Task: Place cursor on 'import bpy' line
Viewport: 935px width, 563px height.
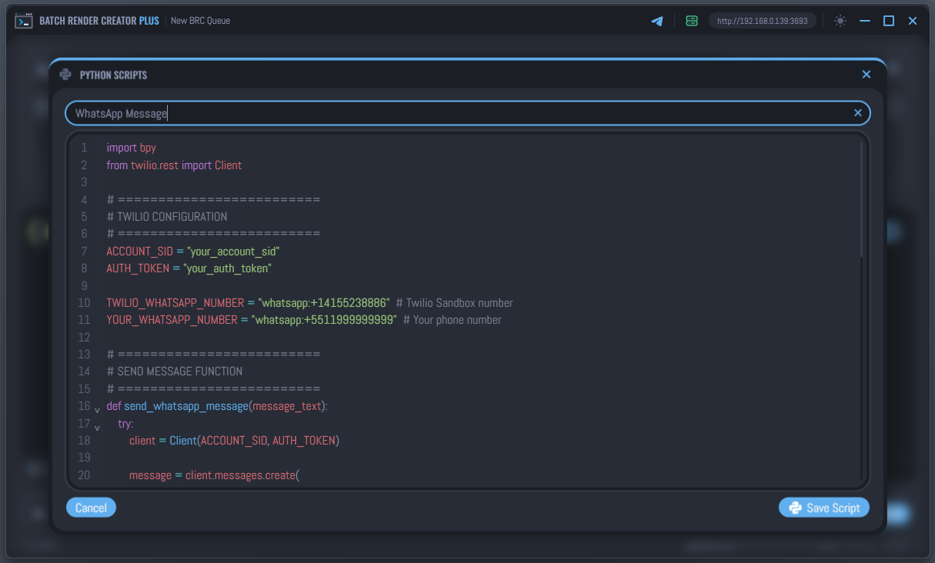Action: point(132,148)
